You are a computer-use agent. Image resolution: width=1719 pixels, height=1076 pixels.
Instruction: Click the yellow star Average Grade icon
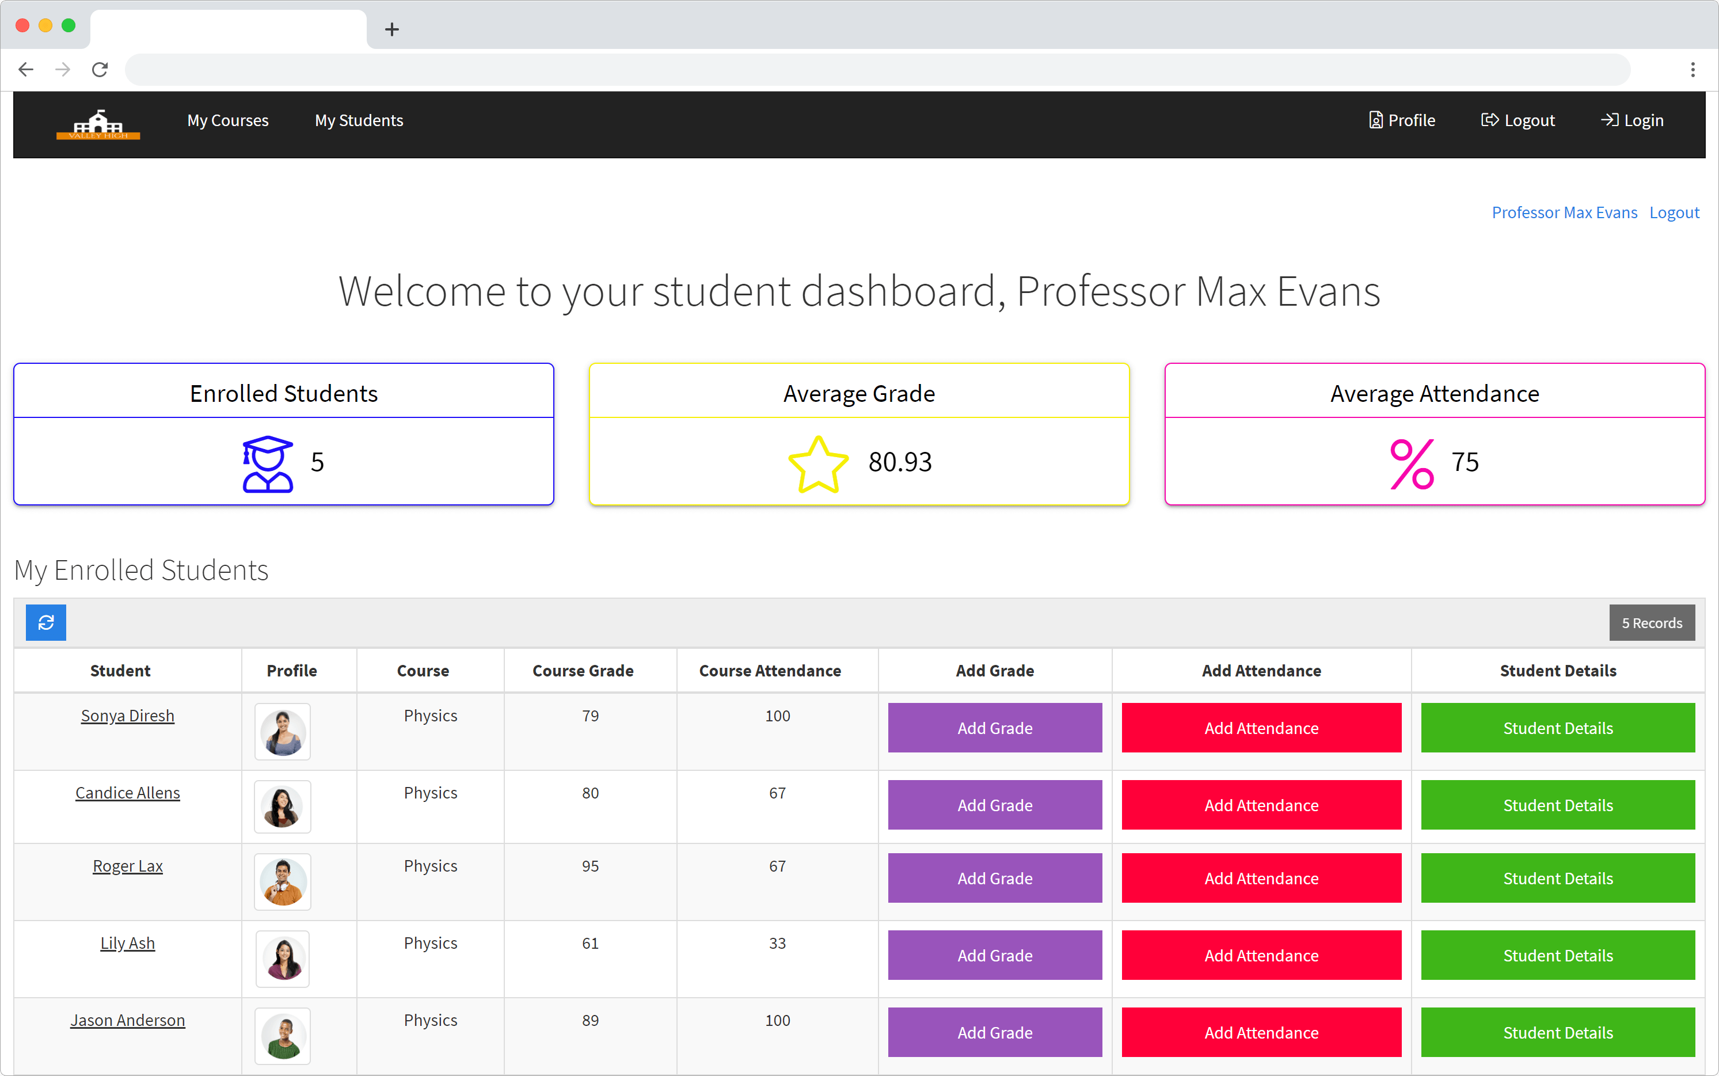(818, 464)
